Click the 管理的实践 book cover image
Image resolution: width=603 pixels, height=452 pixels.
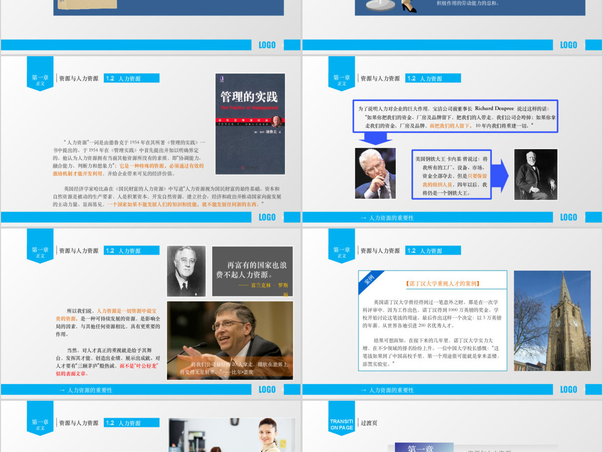coord(250,124)
